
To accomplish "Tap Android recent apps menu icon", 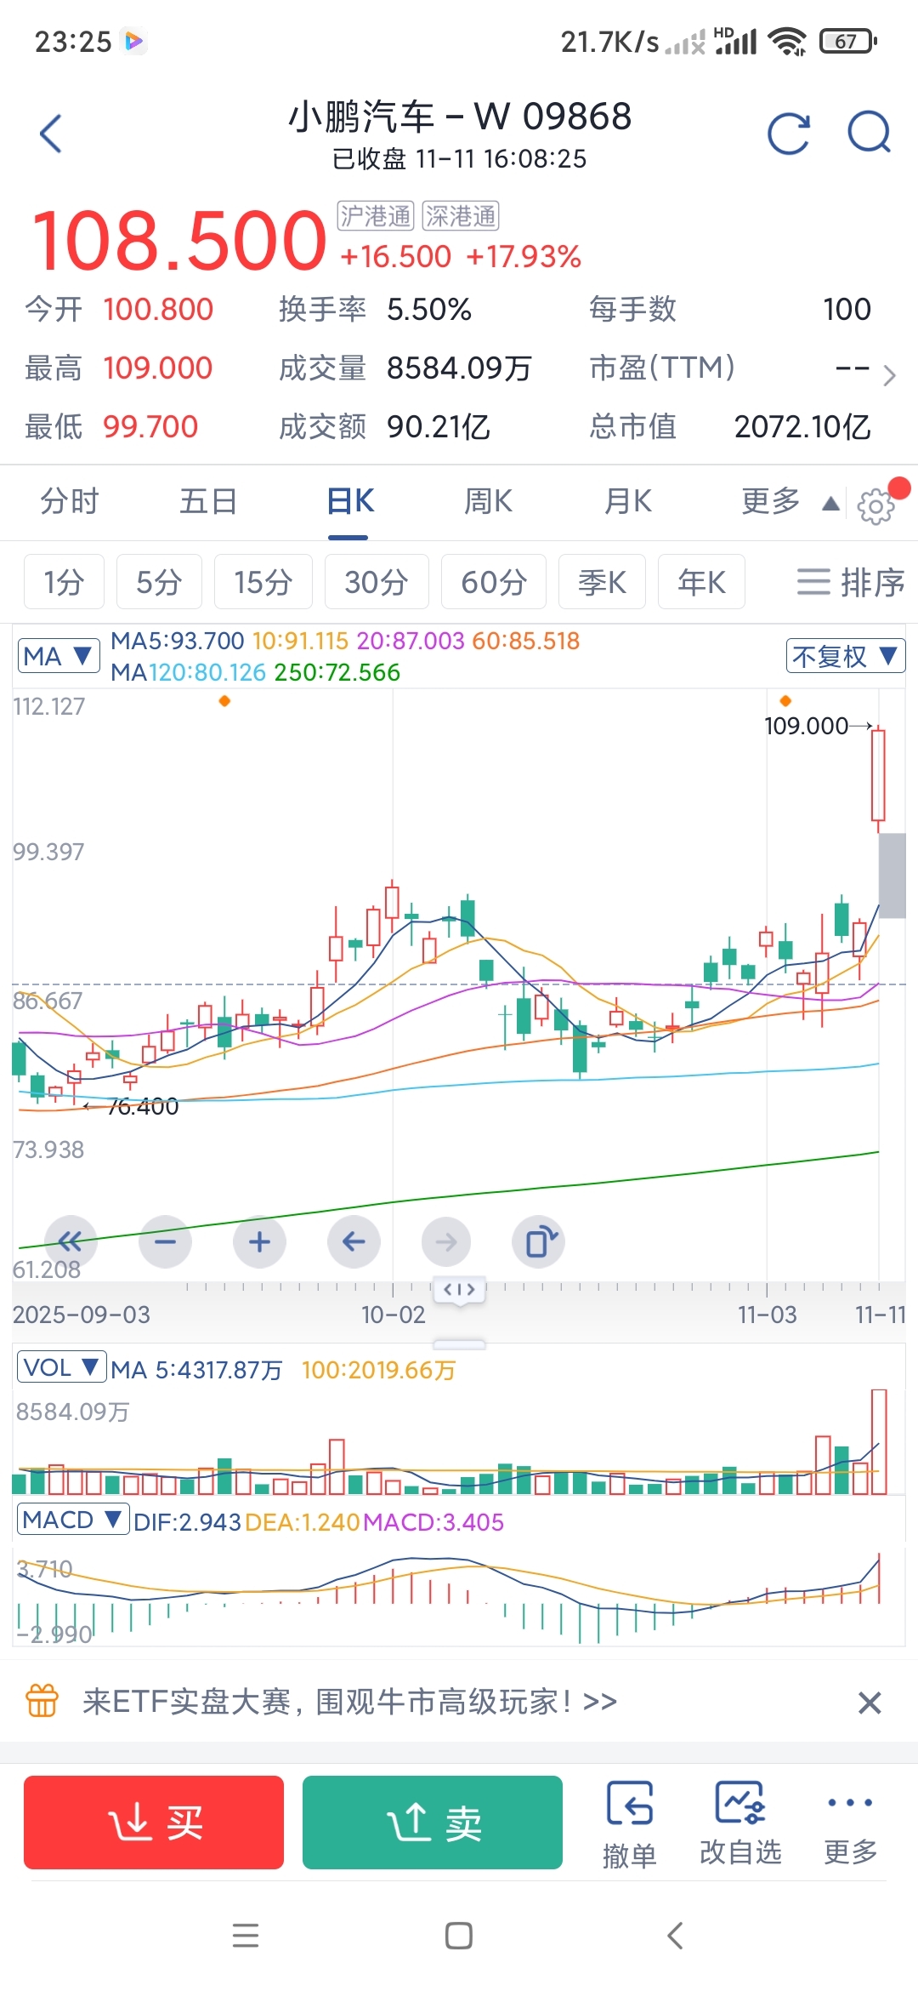I will 246,1936.
